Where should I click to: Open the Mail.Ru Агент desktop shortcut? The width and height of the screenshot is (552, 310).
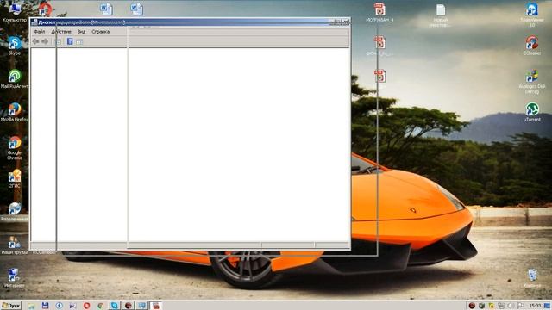pos(15,79)
